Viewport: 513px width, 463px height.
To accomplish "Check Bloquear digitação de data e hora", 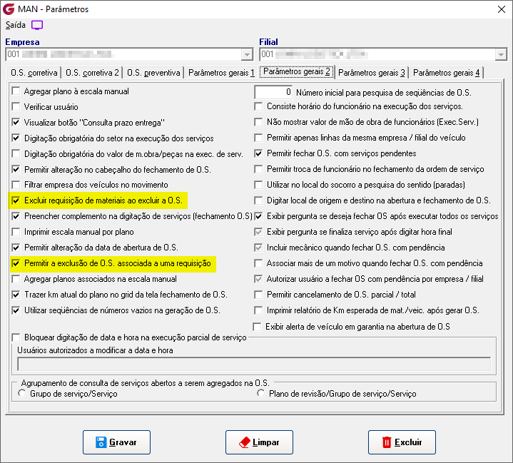I will 16,337.
